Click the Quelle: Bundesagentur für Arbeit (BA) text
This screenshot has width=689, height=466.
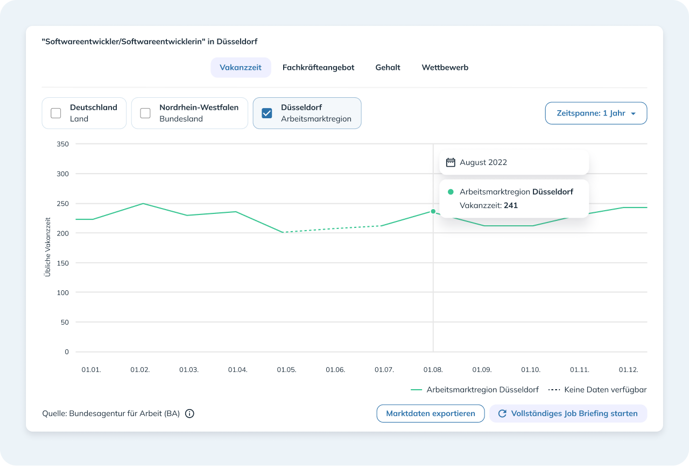(x=111, y=414)
